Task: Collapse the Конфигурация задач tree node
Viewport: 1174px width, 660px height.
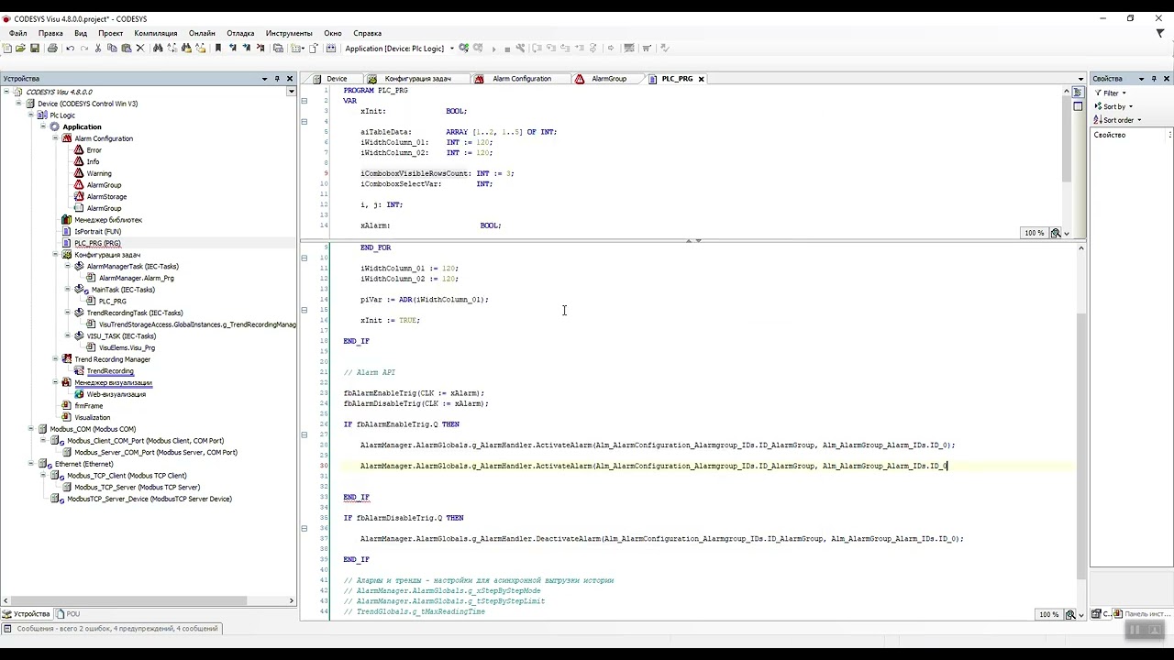Action: tap(55, 255)
